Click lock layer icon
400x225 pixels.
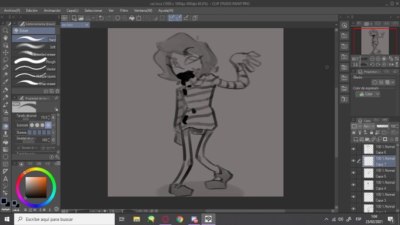click(371, 133)
